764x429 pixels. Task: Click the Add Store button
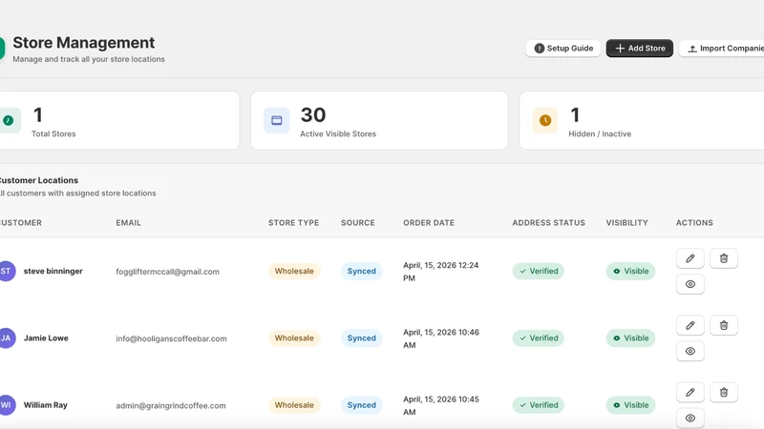(639, 49)
